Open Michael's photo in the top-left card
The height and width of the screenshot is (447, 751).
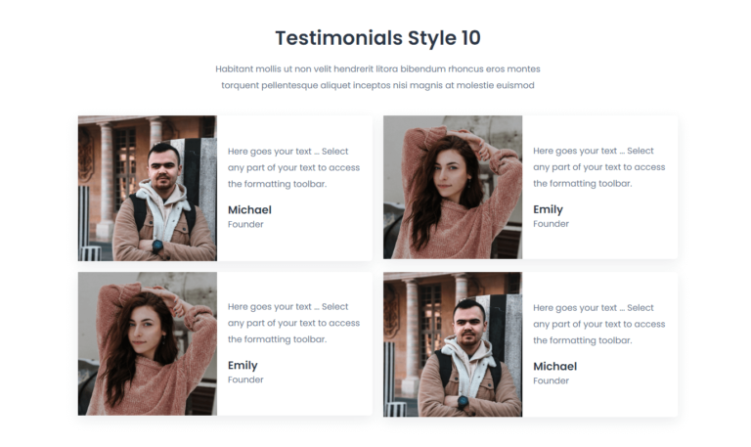(147, 188)
